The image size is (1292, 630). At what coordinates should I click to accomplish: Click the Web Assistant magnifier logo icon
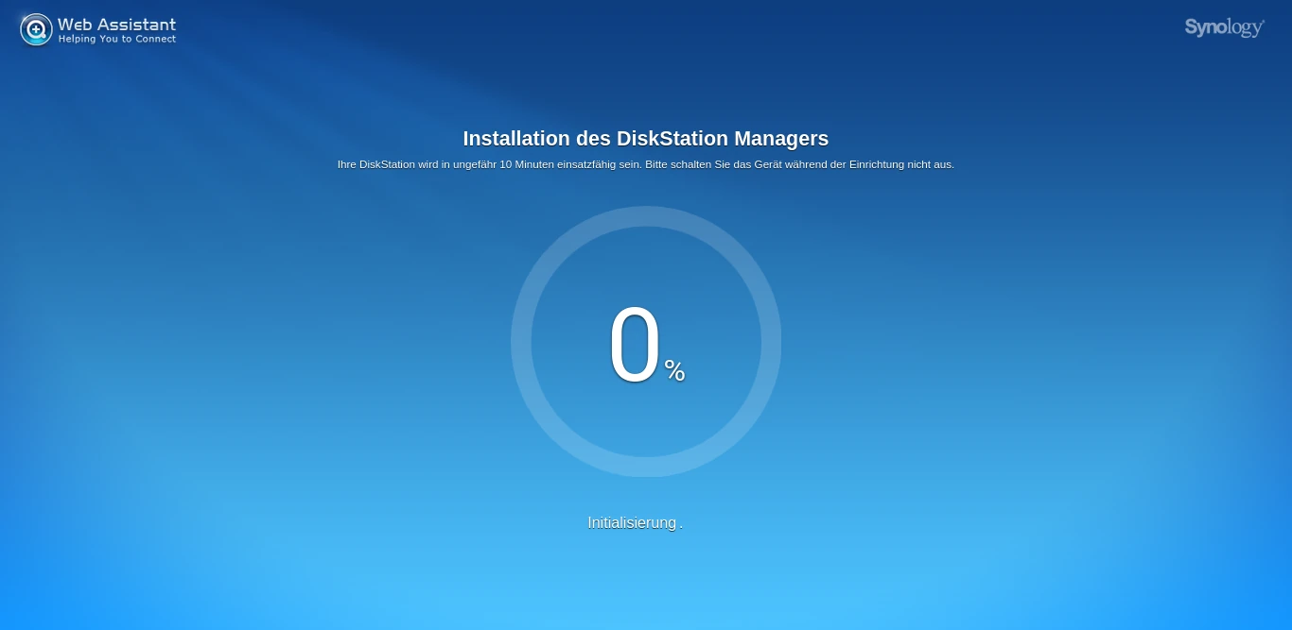(36, 29)
